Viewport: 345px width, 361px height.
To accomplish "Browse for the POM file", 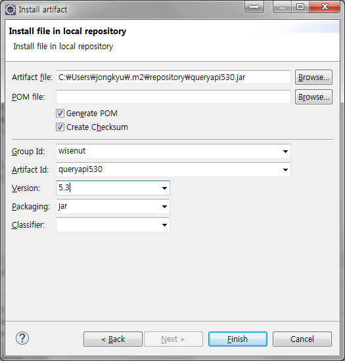I will click(x=313, y=97).
